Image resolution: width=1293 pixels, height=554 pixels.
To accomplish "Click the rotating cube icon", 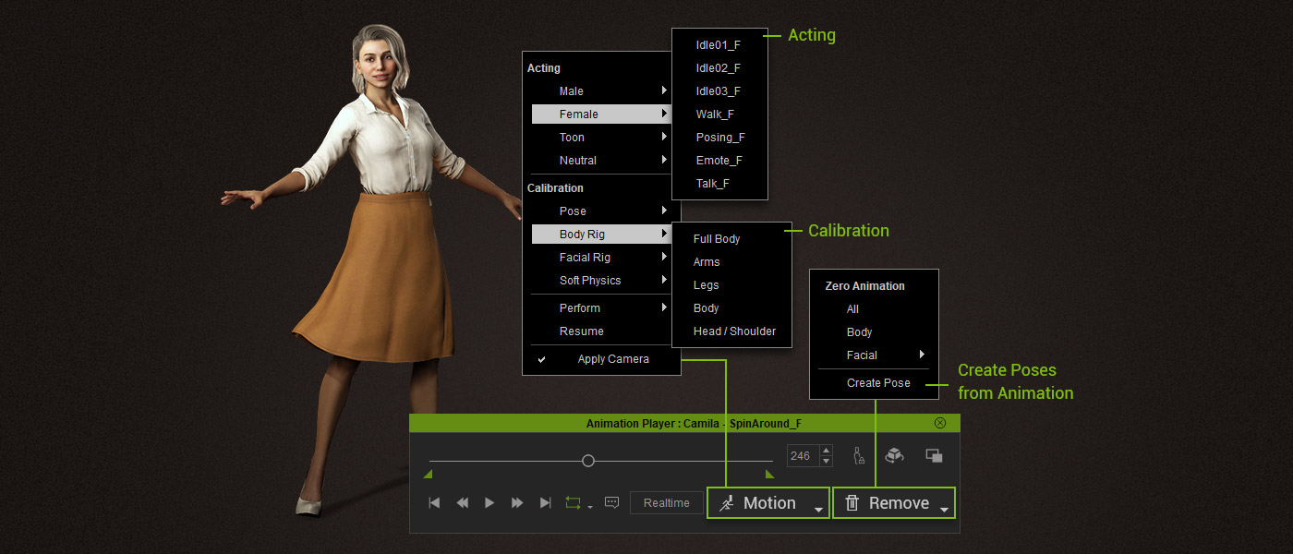I will (x=894, y=455).
